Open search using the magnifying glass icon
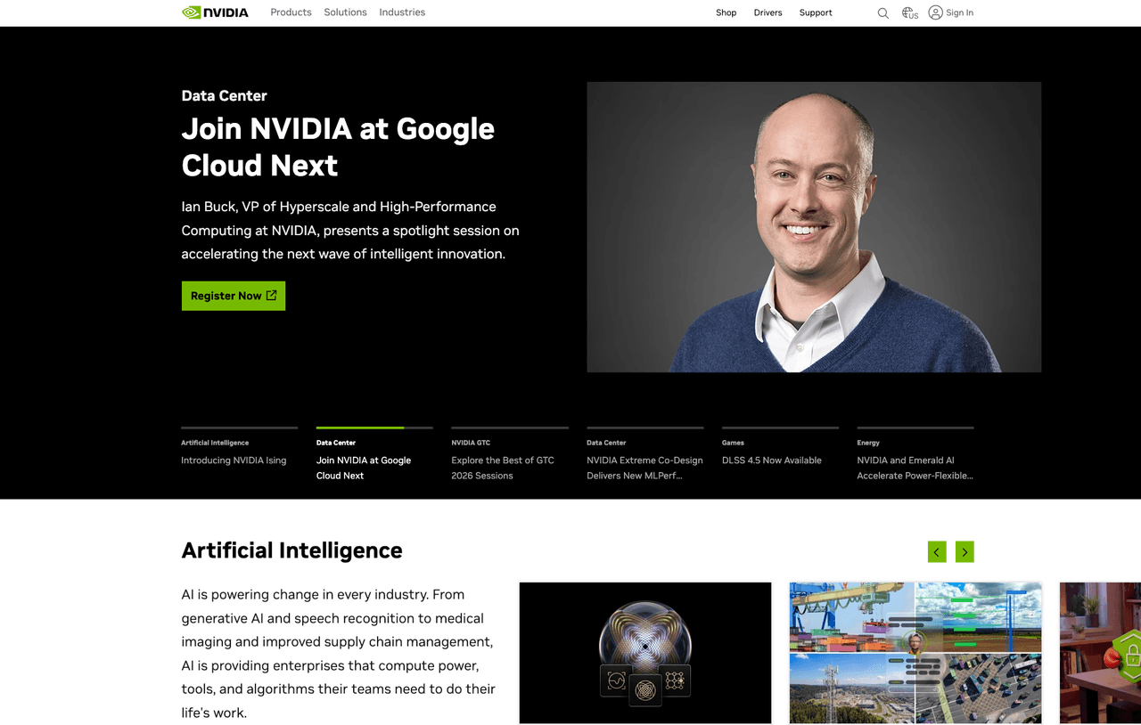The height and width of the screenshot is (725, 1141). tap(882, 12)
